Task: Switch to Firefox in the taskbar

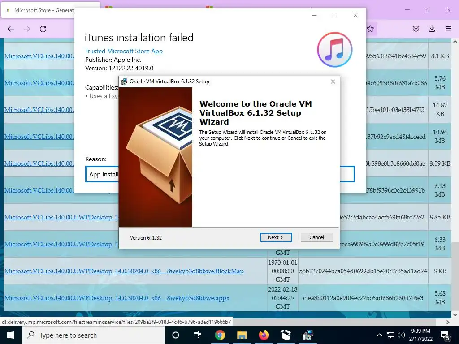Action: coord(264,335)
